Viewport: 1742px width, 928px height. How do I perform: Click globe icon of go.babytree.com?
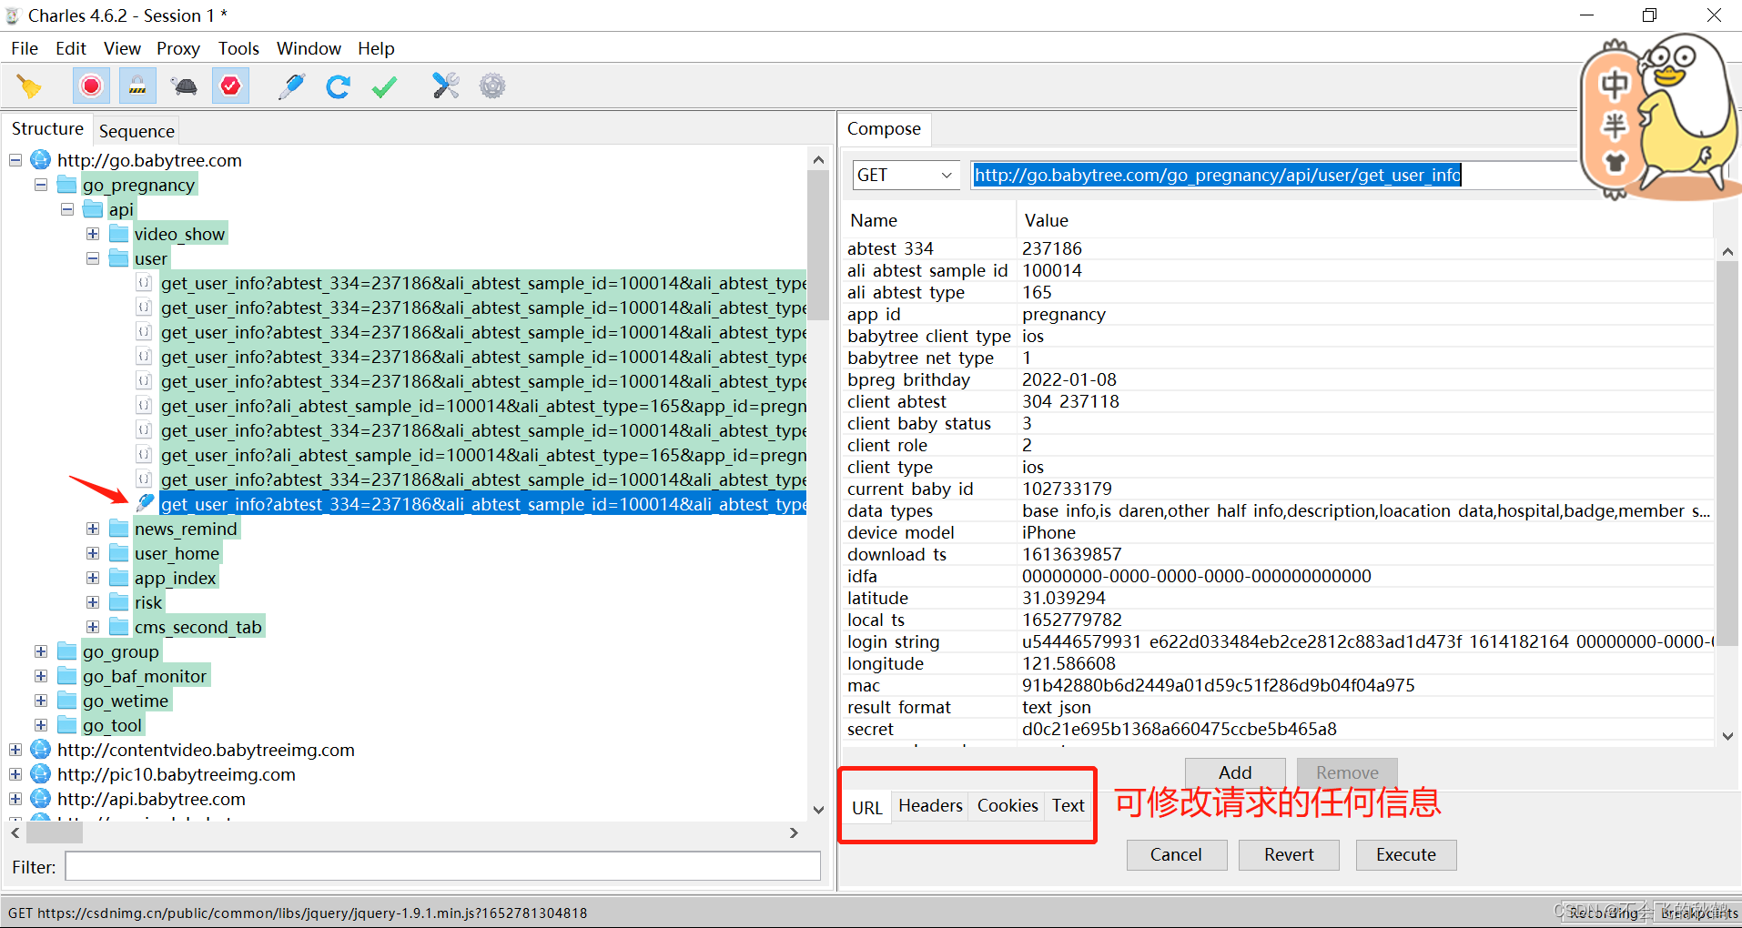40,160
